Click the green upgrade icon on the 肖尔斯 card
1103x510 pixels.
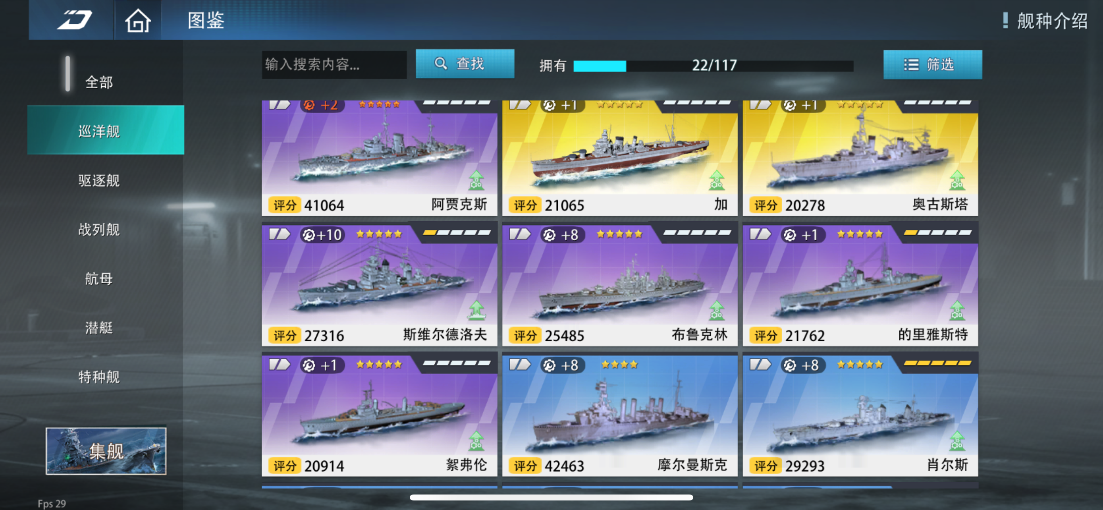coord(956,441)
